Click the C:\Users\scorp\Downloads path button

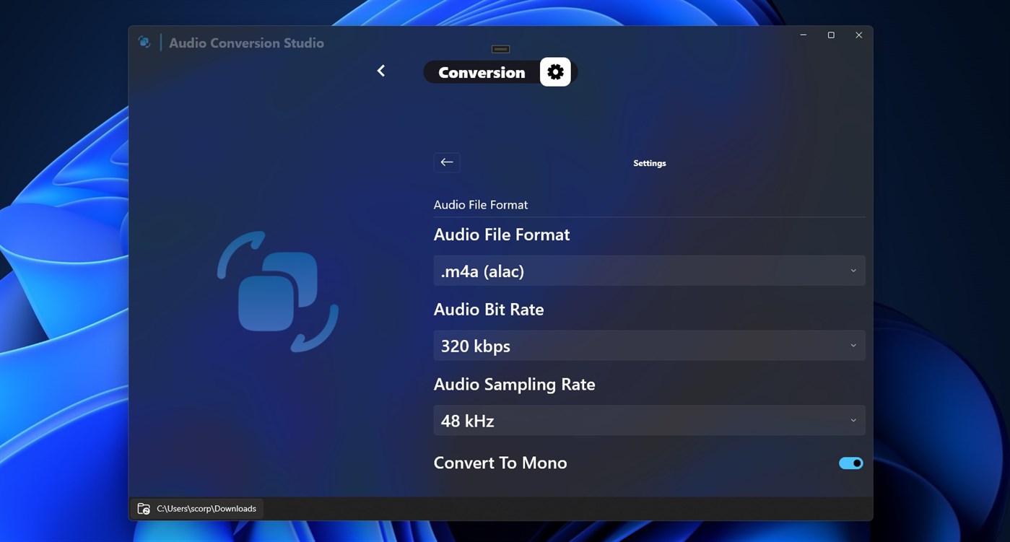(206, 508)
